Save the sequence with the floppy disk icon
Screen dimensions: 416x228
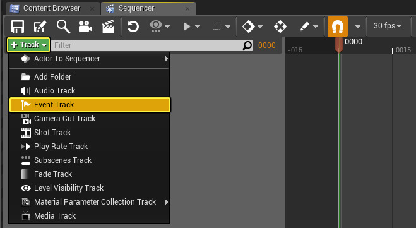pyautogui.click(x=18, y=27)
